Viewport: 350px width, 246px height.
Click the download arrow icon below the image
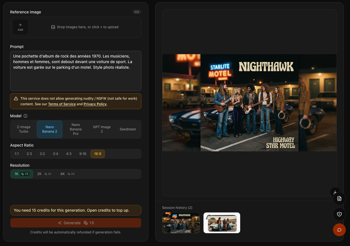335,192
